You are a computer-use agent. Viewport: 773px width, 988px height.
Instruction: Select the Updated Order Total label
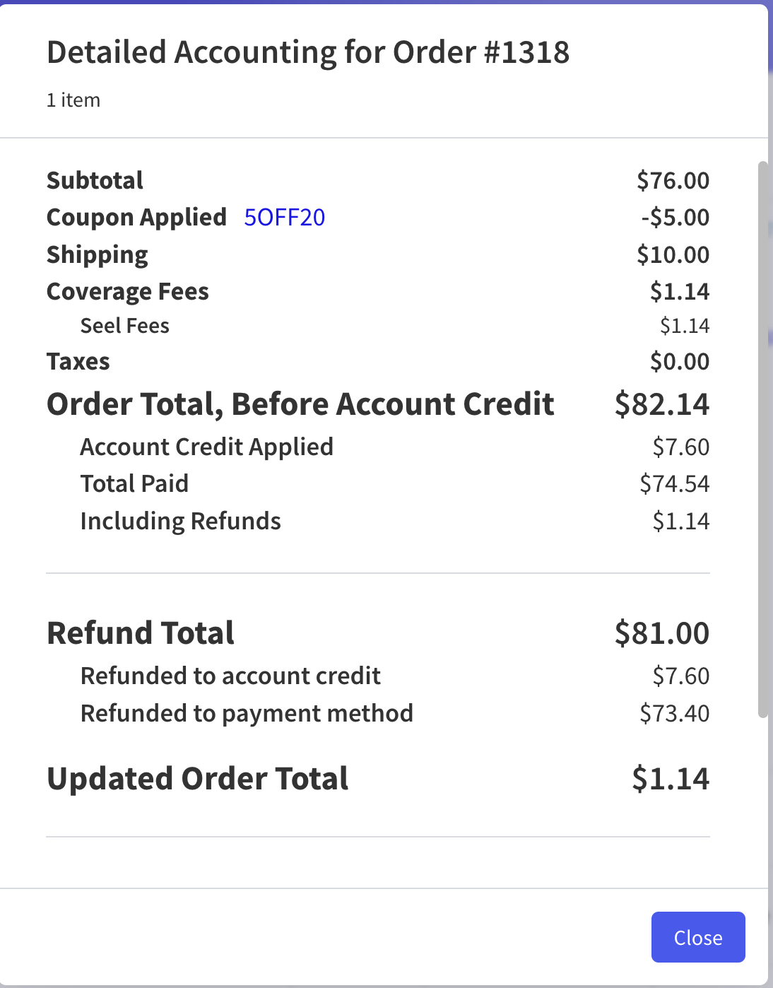198,779
